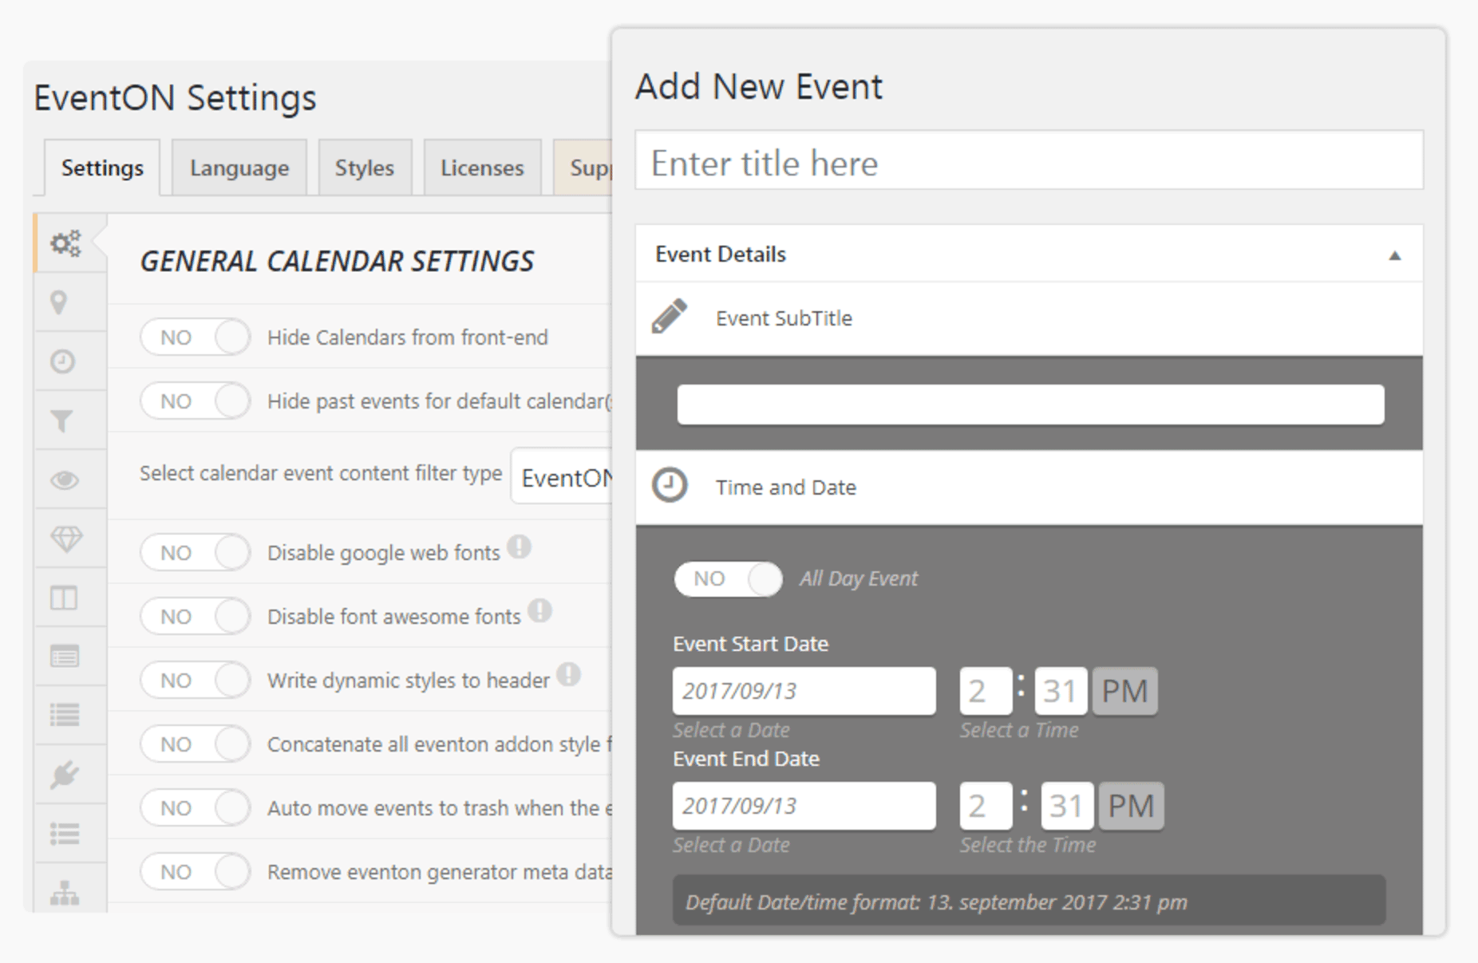Click the columns layout sidebar icon
The width and height of the screenshot is (1478, 963).
[64, 598]
